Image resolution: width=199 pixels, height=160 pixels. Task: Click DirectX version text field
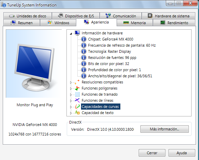(x=110, y=129)
